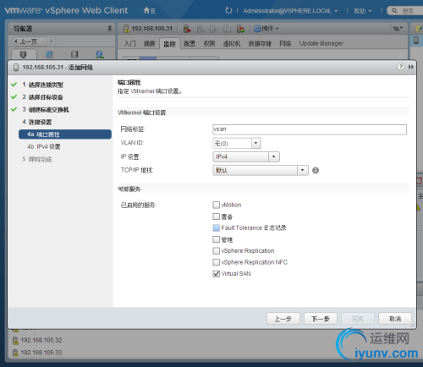The height and width of the screenshot is (367, 423).
Task: Click the 网络标签 input field with vsan
Action: pyautogui.click(x=310, y=129)
